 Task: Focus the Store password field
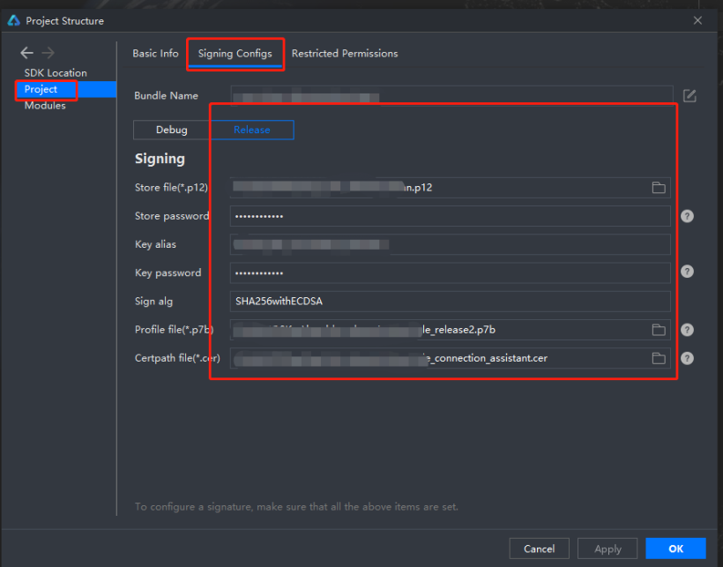pyautogui.click(x=450, y=216)
